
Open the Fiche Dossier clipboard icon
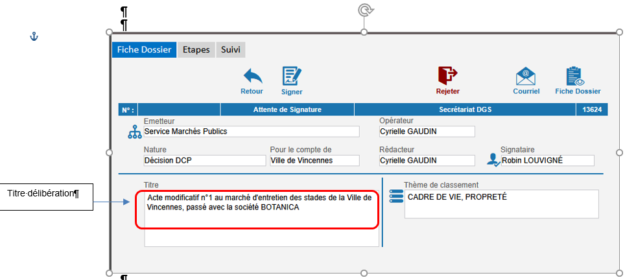577,76
